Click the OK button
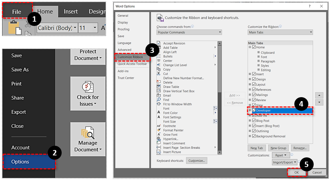The height and width of the screenshot is (181, 329). 296,172
